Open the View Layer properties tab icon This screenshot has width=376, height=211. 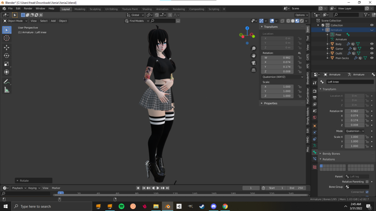tap(315, 104)
